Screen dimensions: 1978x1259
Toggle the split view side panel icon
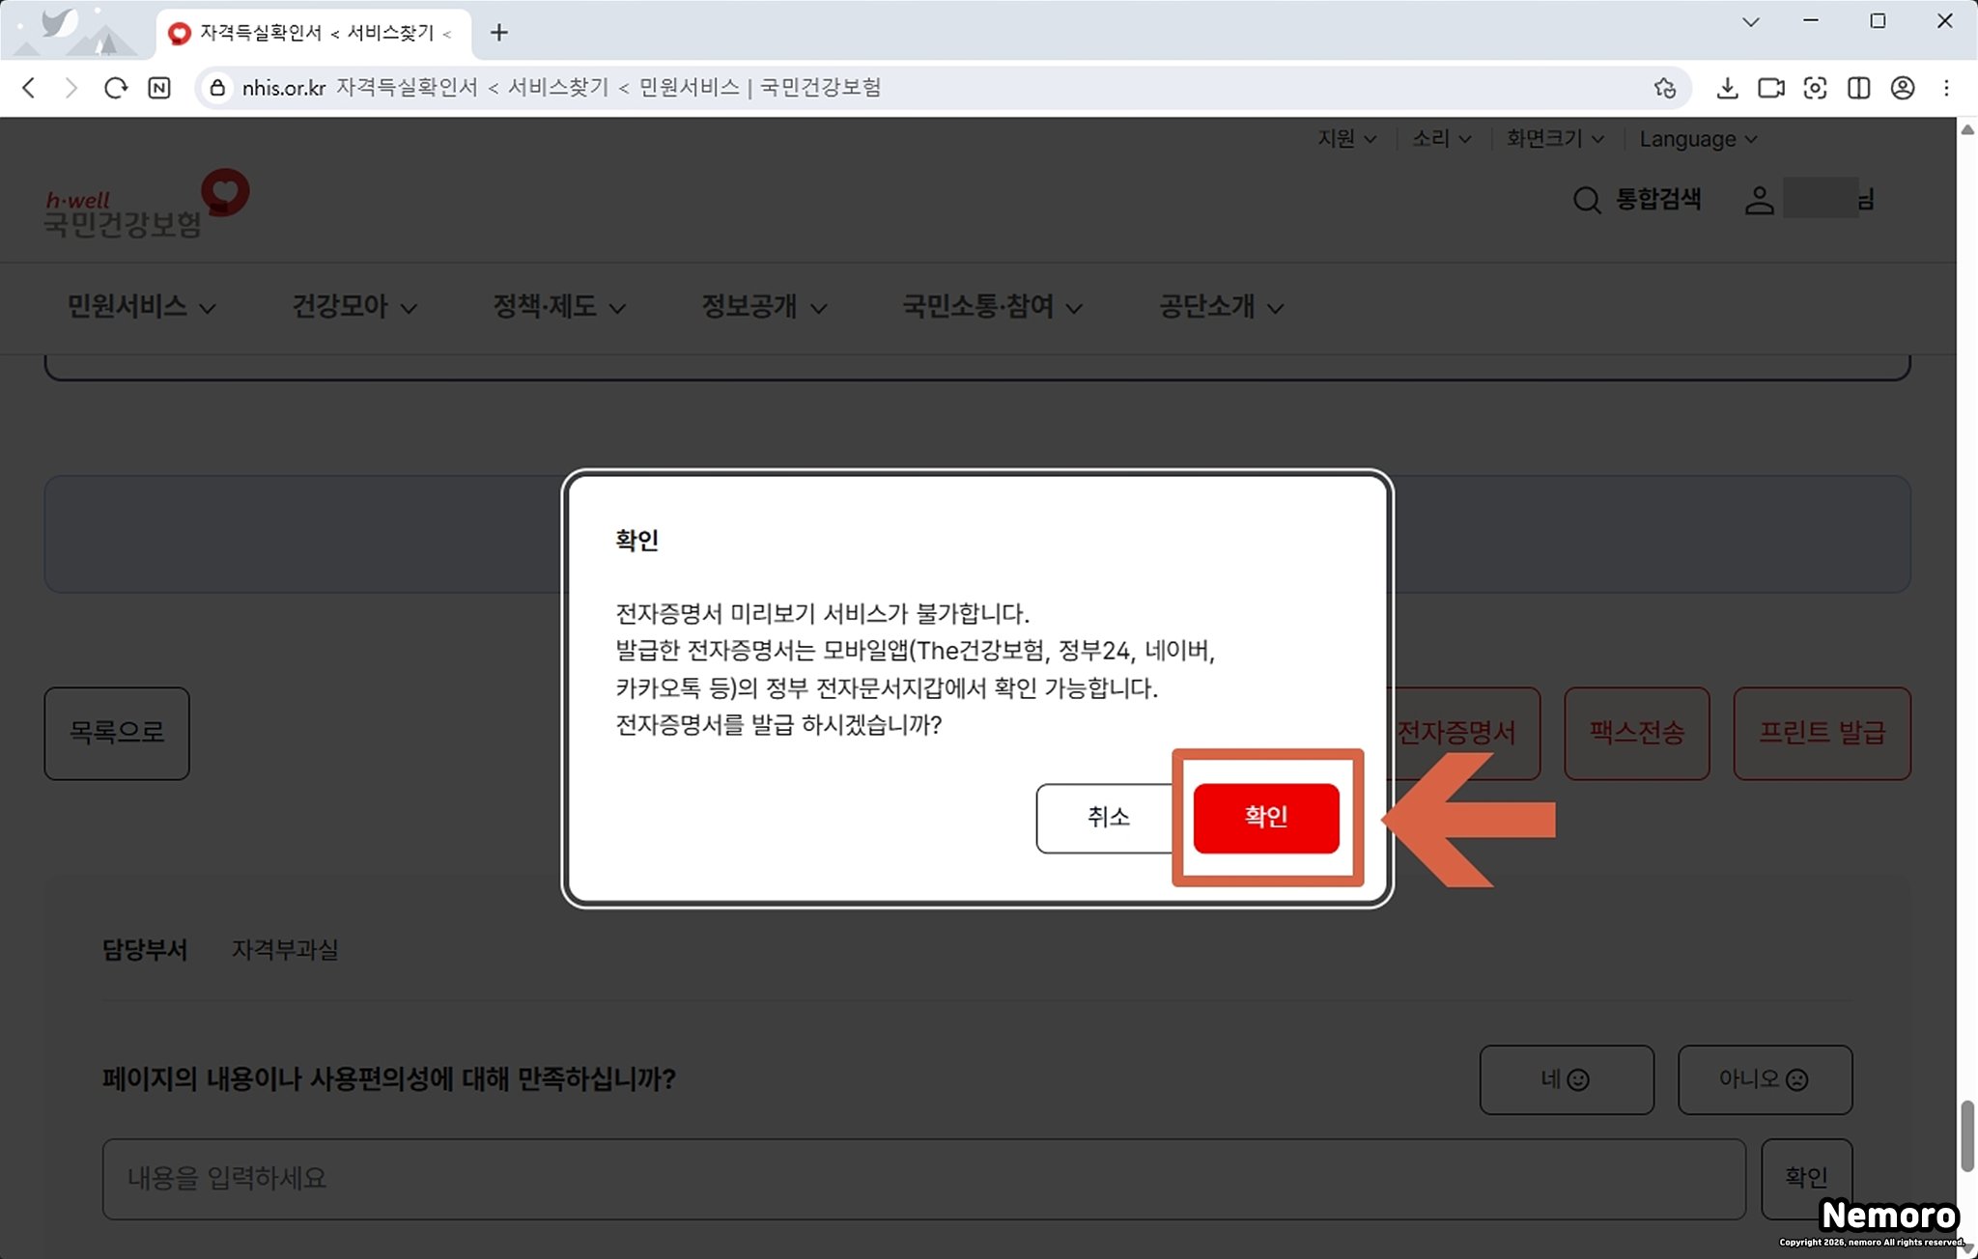coord(1858,88)
